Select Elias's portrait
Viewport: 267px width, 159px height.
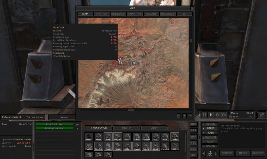pos(108,137)
